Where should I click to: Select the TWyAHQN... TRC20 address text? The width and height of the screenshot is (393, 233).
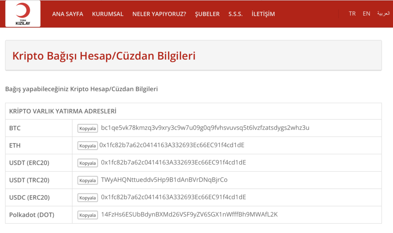click(164, 180)
